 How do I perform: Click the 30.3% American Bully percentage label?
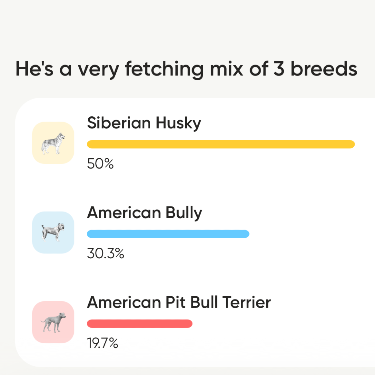105,254
